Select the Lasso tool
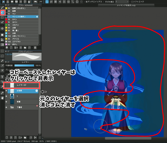167x143 pixels. (2, 56)
